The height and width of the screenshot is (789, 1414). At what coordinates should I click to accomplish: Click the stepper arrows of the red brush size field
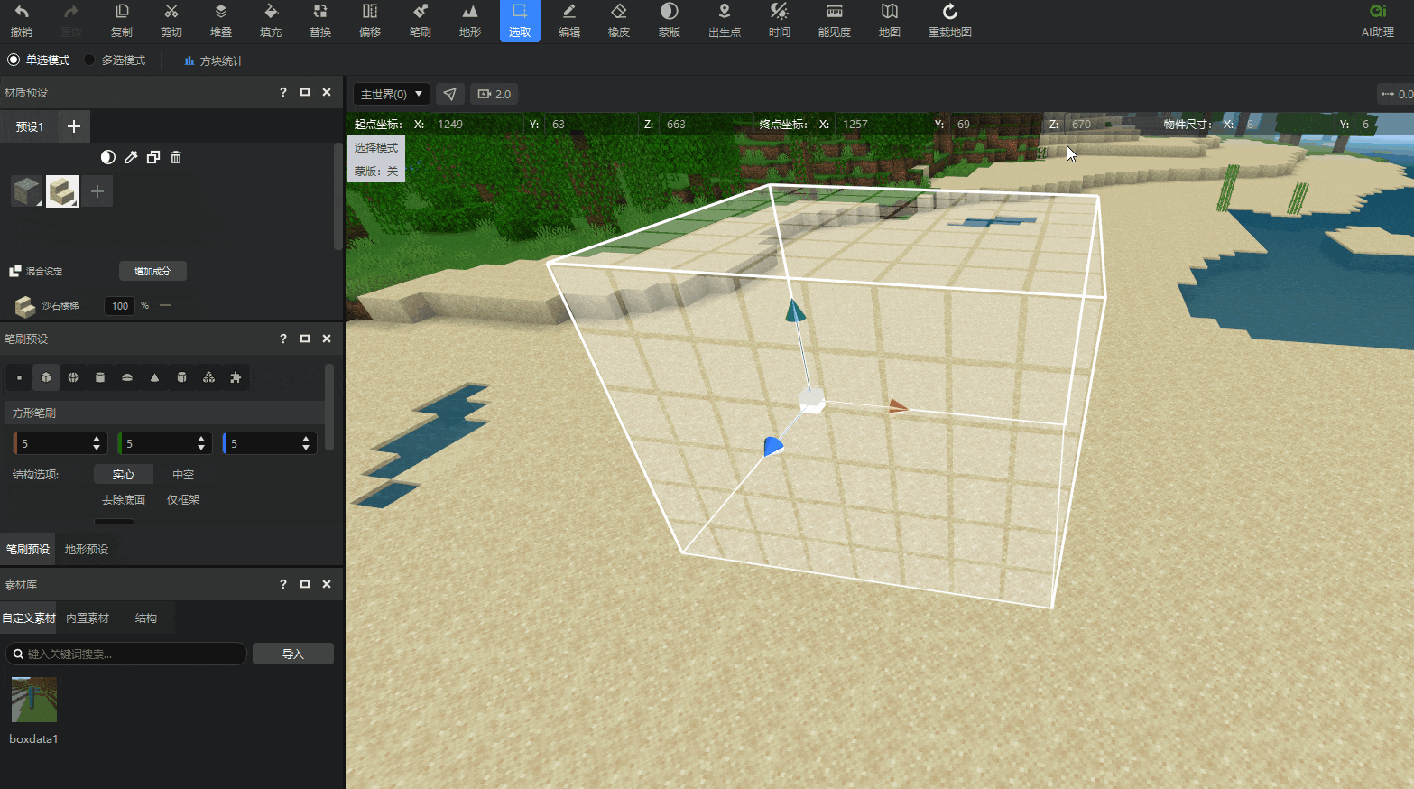coord(97,443)
